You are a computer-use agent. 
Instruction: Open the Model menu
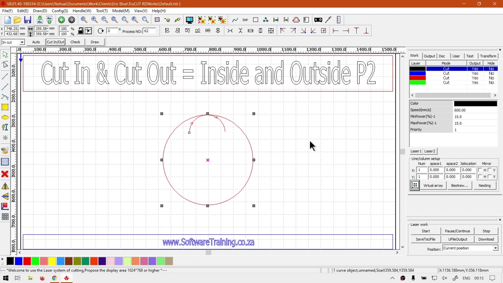(x=121, y=11)
